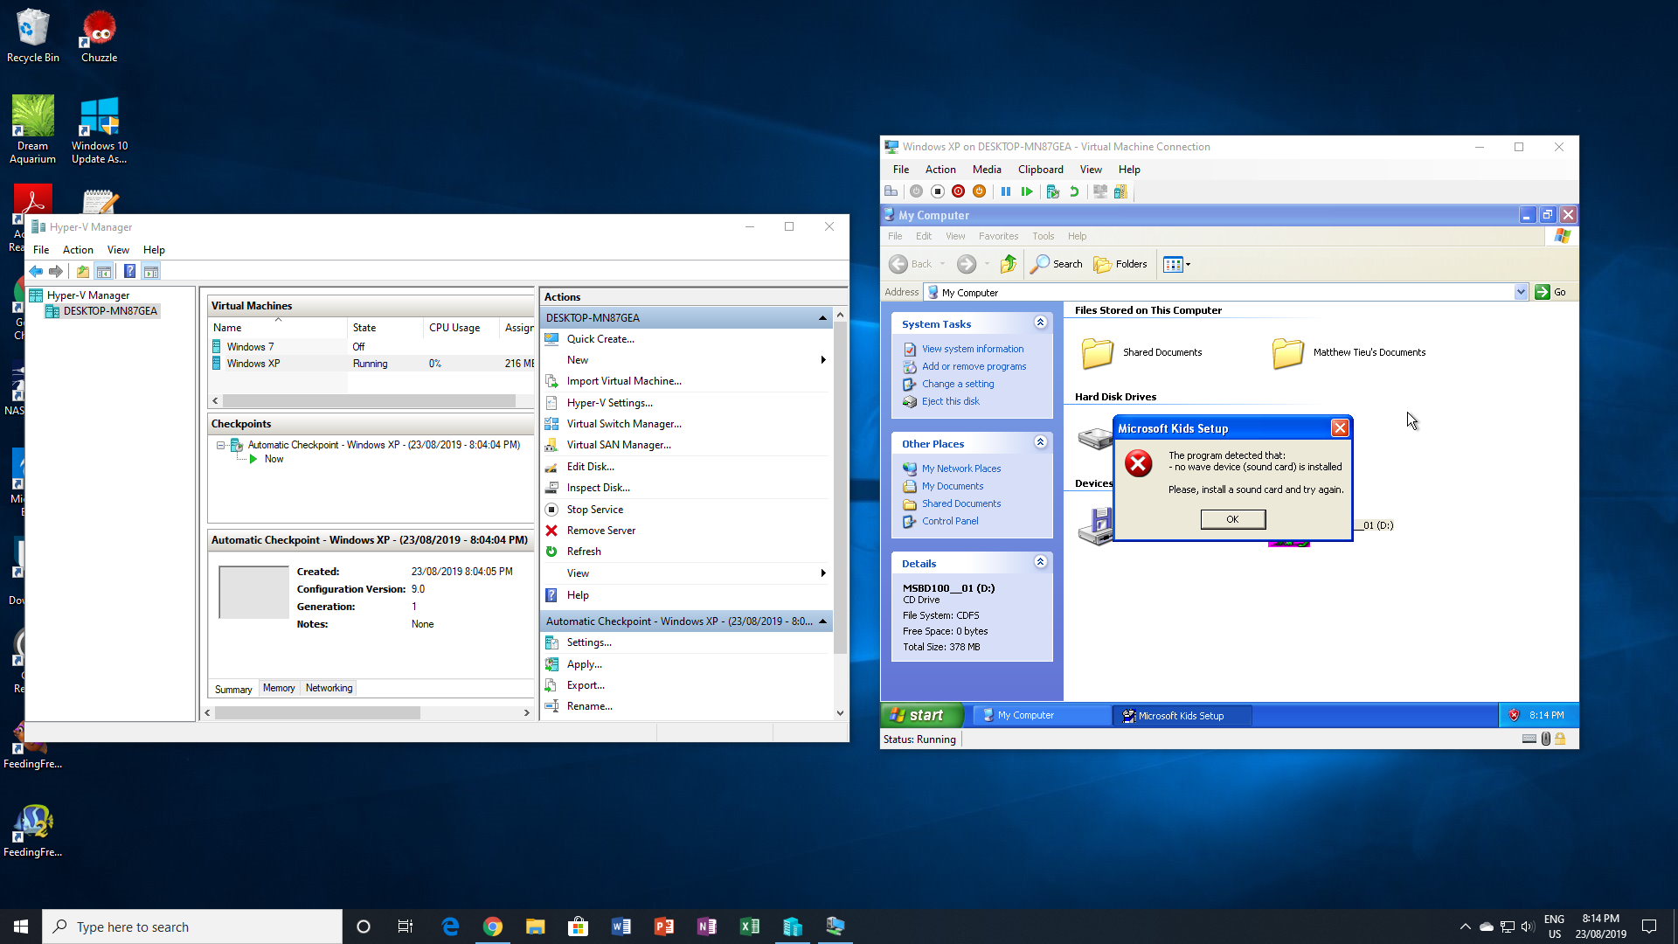The image size is (1678, 944).
Task: Expand the New submenu arrow in Actions
Action: click(823, 360)
